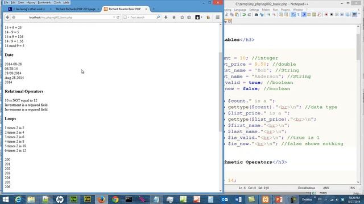
Task: Toggle word wrap in Notepad++ toolbar
Action: 293,15
